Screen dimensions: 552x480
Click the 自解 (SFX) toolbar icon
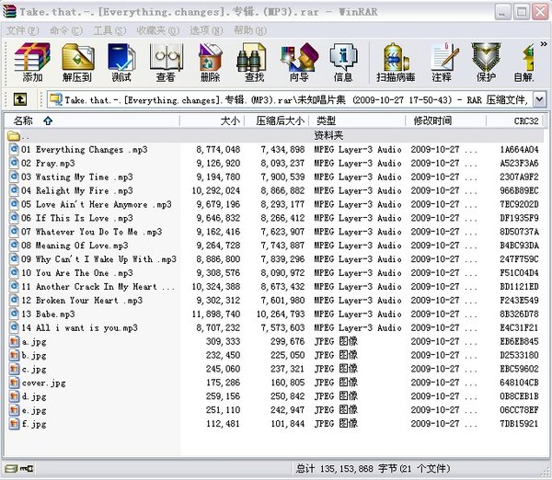[x=524, y=63]
